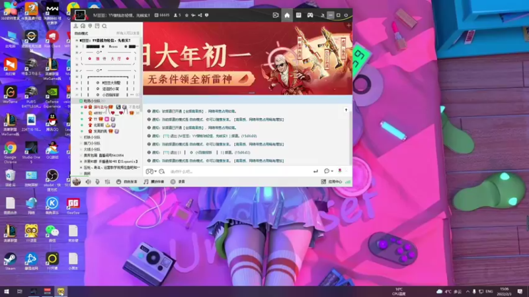Click the weather widget in system tray

click(449, 292)
